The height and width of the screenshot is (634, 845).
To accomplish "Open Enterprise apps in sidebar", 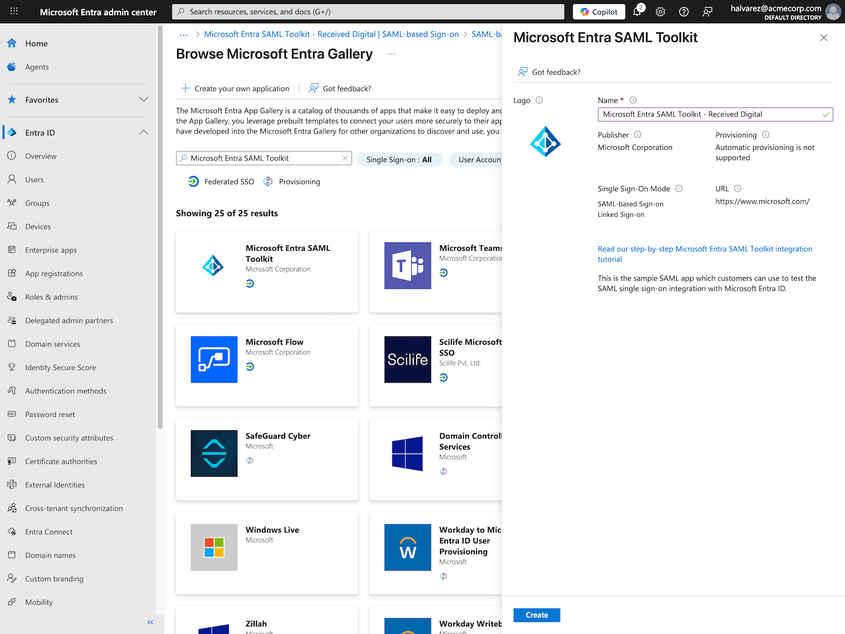I will coord(51,250).
